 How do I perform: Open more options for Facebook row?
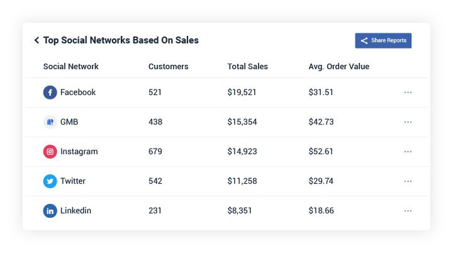[x=408, y=93]
